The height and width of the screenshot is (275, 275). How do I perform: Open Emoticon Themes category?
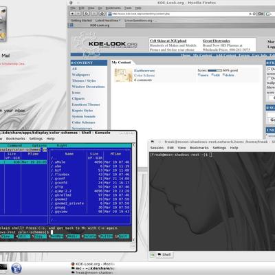86,104
